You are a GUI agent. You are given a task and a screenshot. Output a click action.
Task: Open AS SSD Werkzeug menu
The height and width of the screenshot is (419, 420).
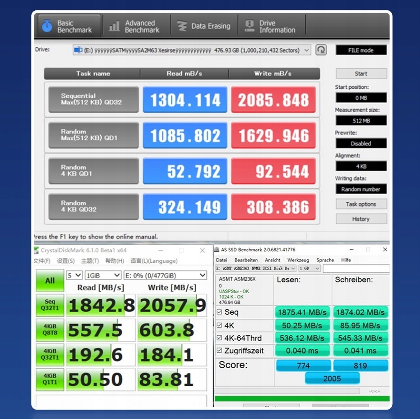coord(298,260)
